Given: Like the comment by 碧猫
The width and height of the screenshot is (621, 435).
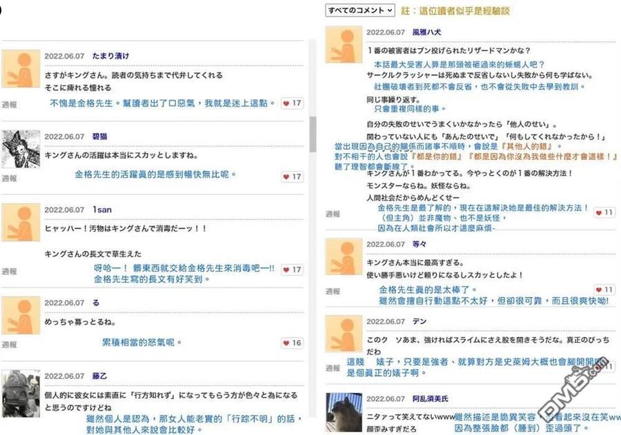Looking at the screenshot, I should [x=292, y=177].
